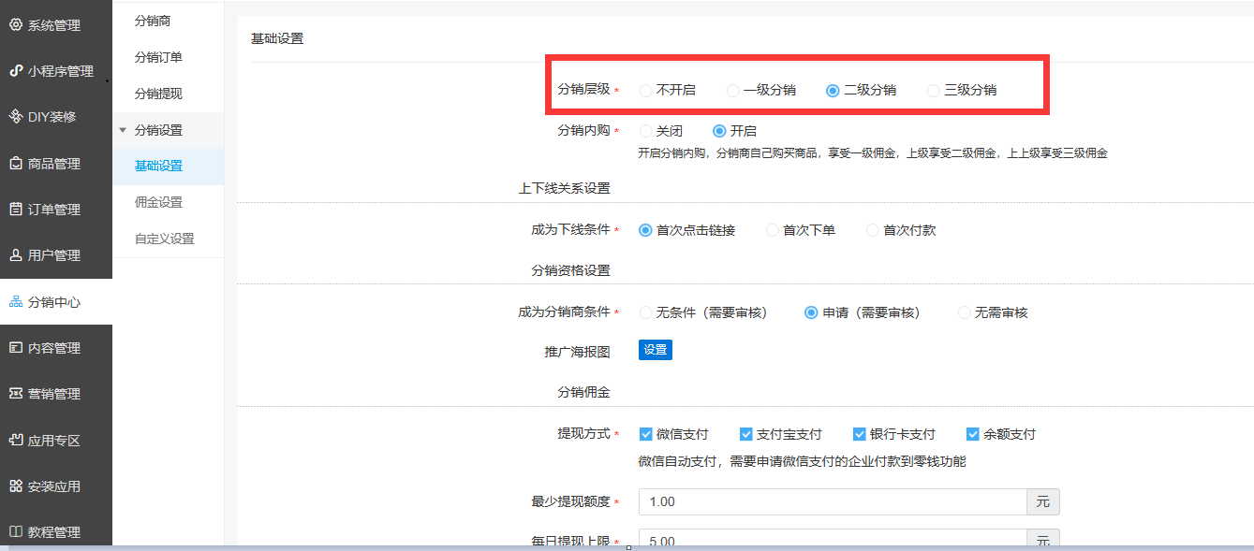This screenshot has width=1254, height=551.
Task: Collapse the 分销设置 submenu group
Action: (123, 130)
